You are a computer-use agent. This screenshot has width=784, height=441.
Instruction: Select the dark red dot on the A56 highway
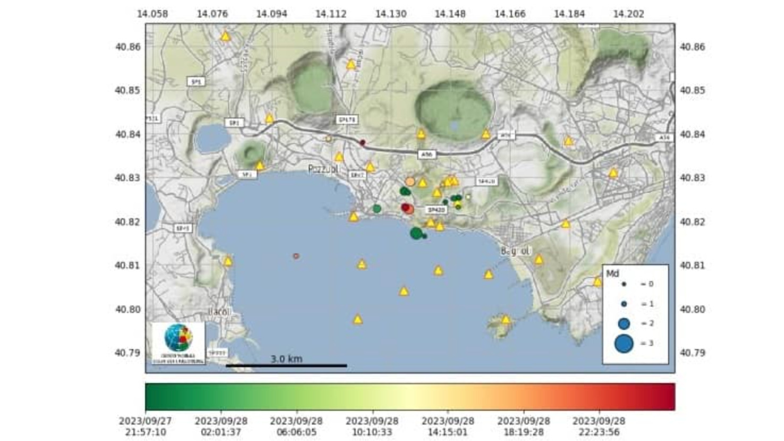(x=363, y=142)
